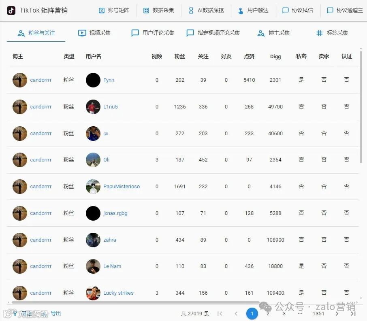
Task: Switch to the 指定视频评论采集 tab
Action: [213, 33]
